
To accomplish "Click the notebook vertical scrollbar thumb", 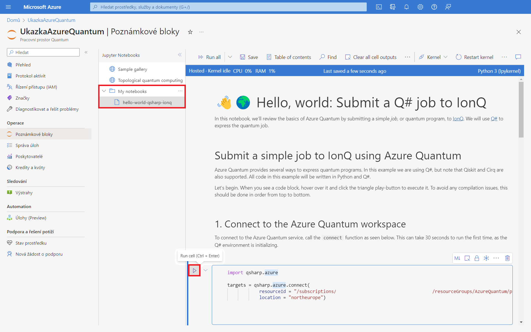I will click(x=521, y=109).
